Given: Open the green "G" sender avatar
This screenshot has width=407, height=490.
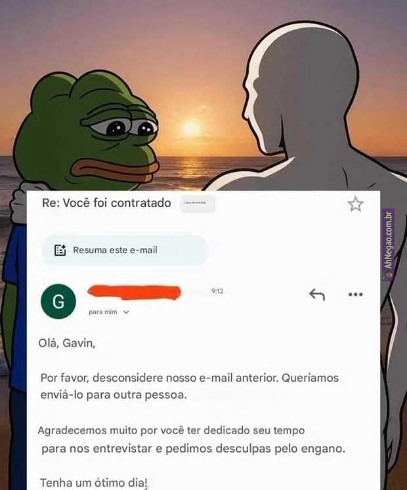Looking at the screenshot, I should click(x=58, y=301).
